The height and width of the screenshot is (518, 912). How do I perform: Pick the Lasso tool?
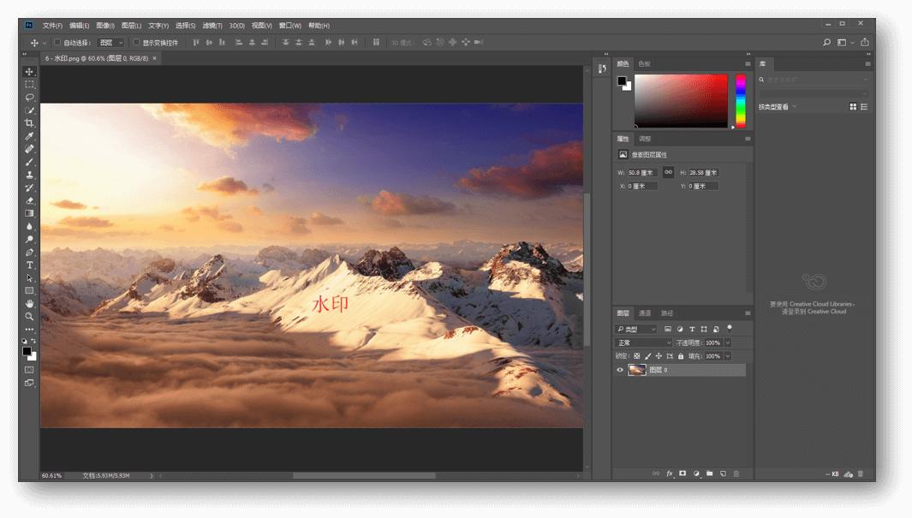coord(29,98)
